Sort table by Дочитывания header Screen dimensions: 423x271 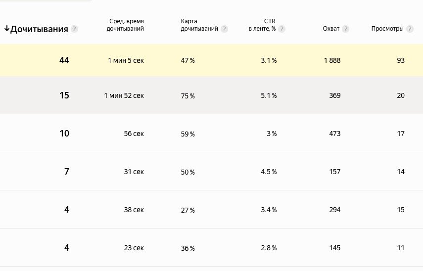pyautogui.click(x=39, y=29)
